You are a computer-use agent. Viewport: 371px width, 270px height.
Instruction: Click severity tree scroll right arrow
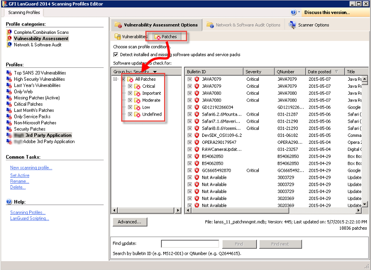tap(178, 210)
